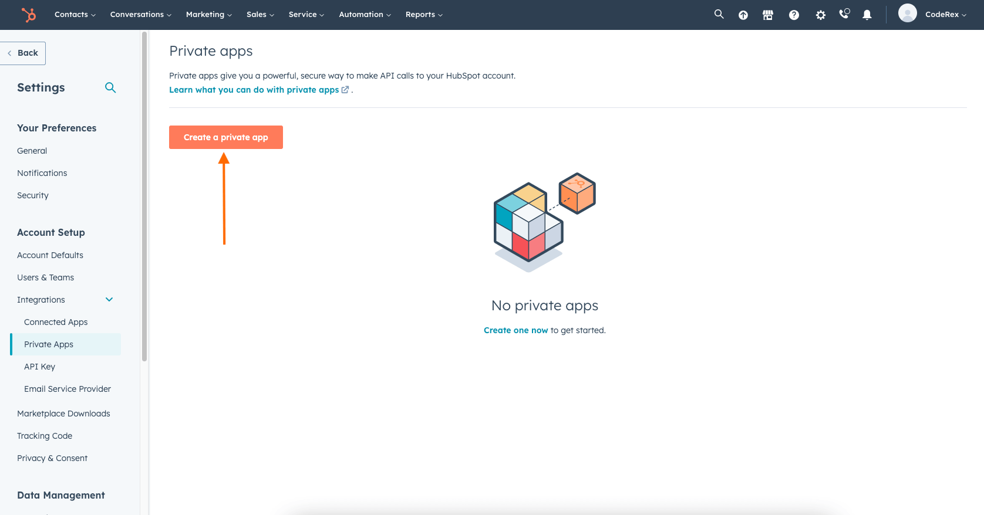Screen dimensions: 984x515
Task: Click the colorful cubes illustration
Action: click(545, 222)
